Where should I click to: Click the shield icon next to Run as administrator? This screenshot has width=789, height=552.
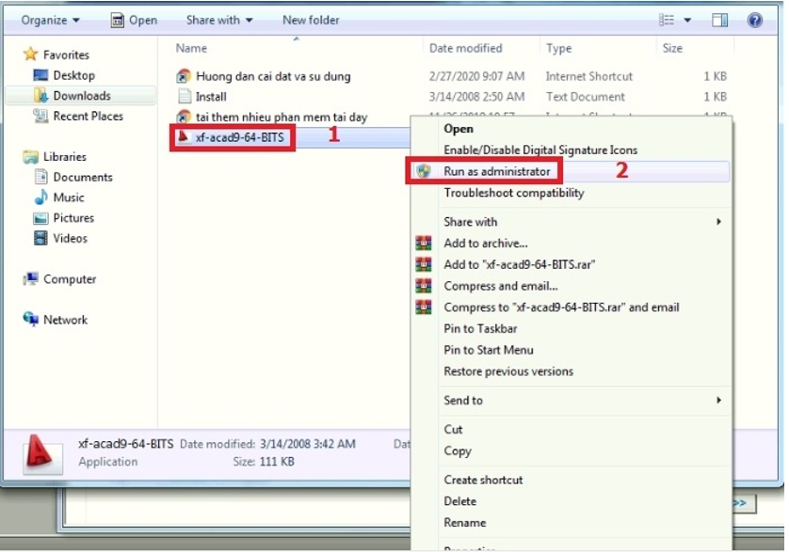[x=425, y=171]
